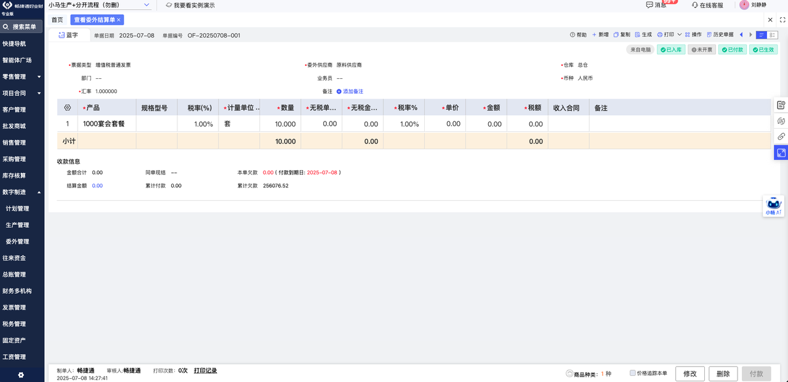Screen dimensions: 788x382
Task: Click the blue 结算金额 0.00 value
Action: point(97,185)
